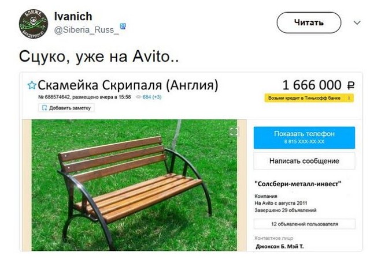The width and height of the screenshot is (370, 271).
Task: Click the badge icon after @Siberia_Russ_ handle
Action: 123,27
